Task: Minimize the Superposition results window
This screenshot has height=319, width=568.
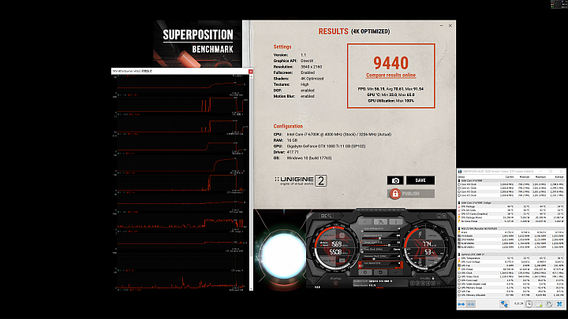Action: pyautogui.click(x=441, y=26)
